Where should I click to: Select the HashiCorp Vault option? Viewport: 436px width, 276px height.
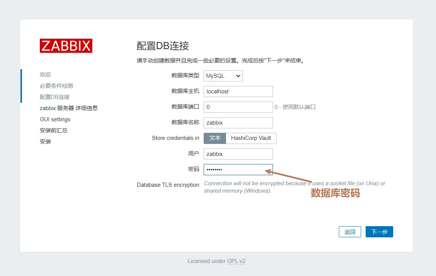click(251, 138)
